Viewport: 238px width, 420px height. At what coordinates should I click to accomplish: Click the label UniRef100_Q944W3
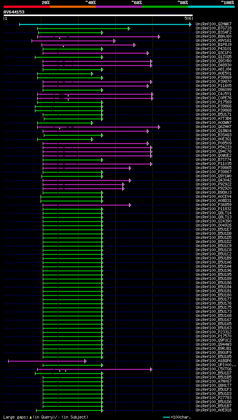click(213, 345)
